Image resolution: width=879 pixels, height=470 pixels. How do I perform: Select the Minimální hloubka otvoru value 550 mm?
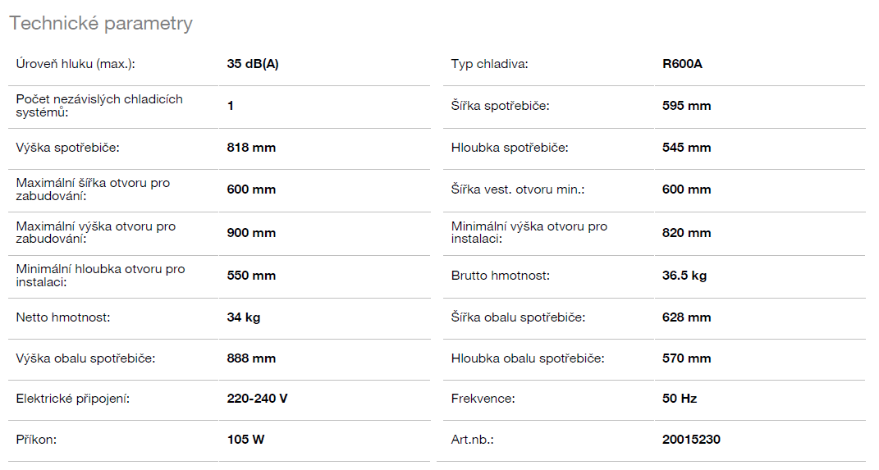coord(251,276)
